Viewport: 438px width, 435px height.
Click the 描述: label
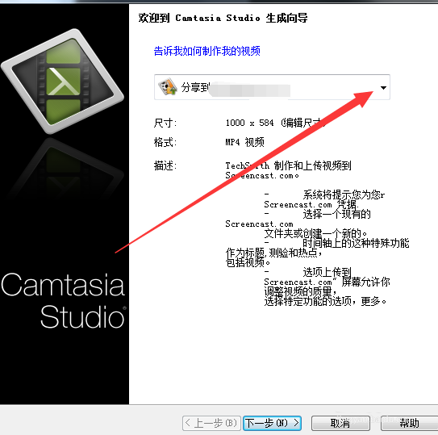pos(165,165)
